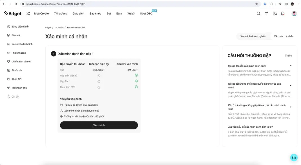Open the Bot menu
The height and width of the screenshot is (165, 301).
(x=109, y=13)
